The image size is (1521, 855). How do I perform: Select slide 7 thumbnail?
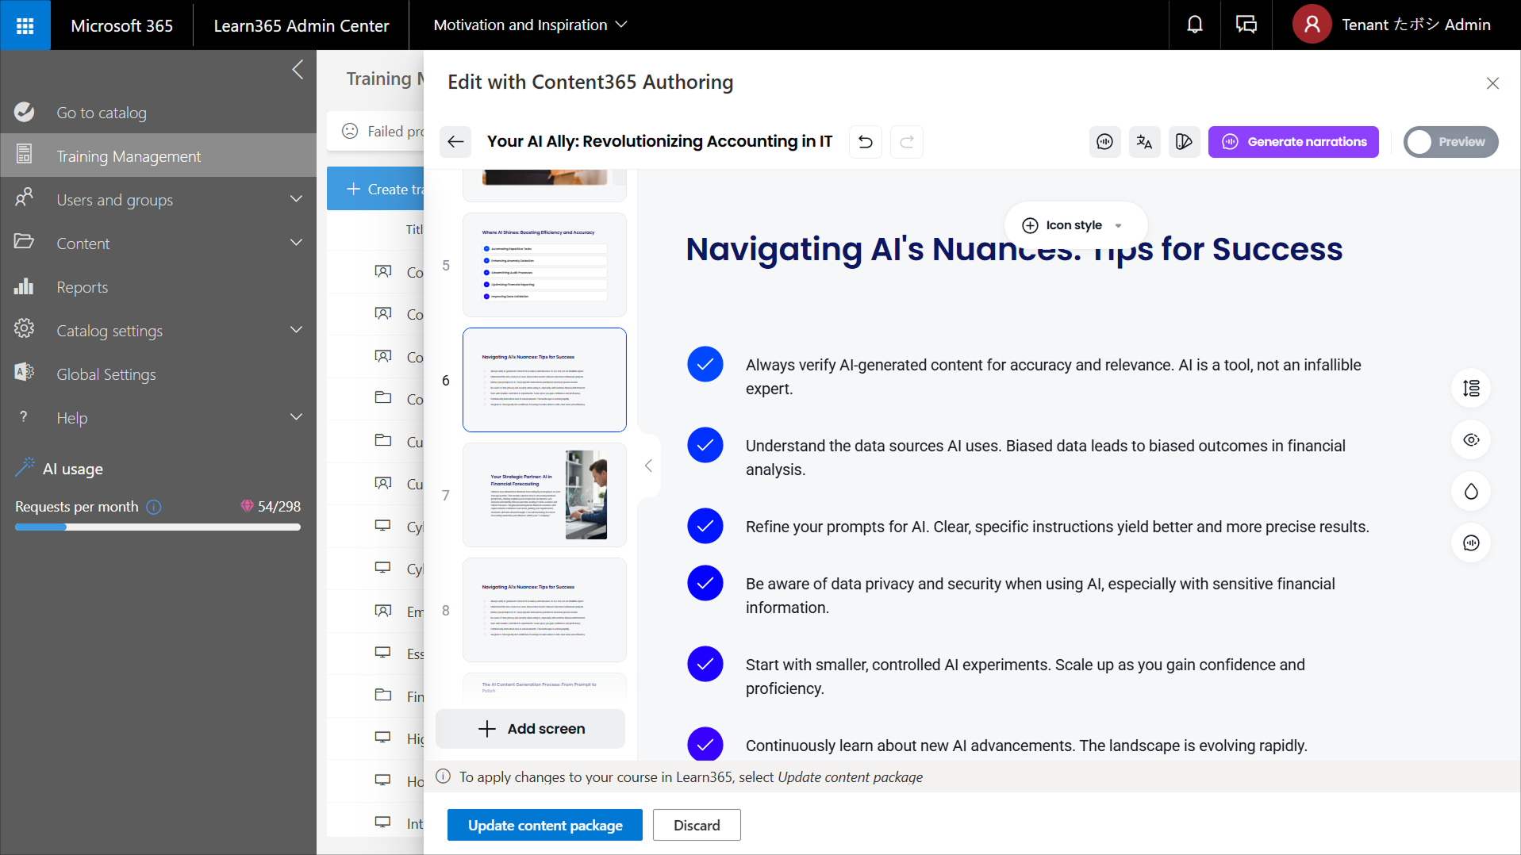click(544, 495)
